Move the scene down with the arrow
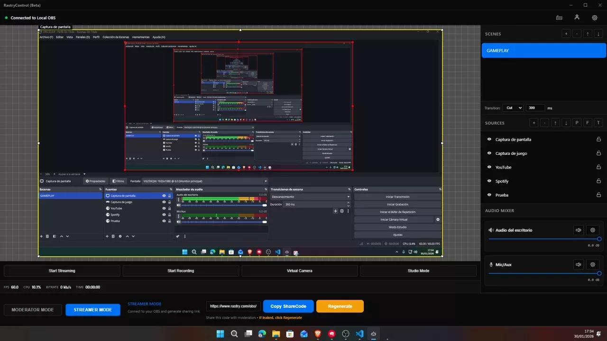The image size is (607, 341). tap(598, 34)
